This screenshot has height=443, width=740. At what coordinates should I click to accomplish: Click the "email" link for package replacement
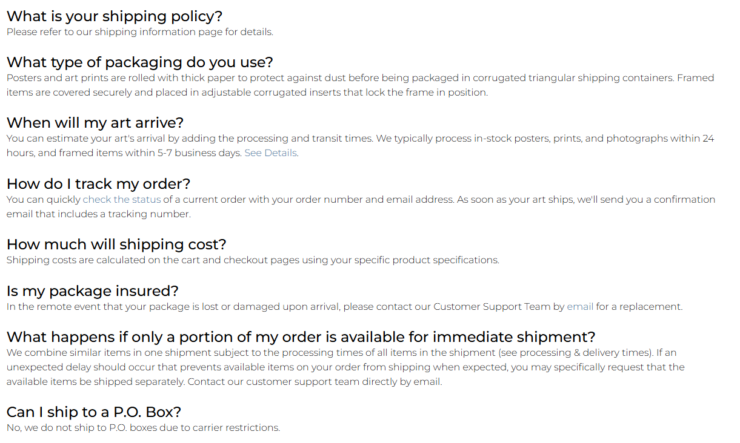[580, 307]
